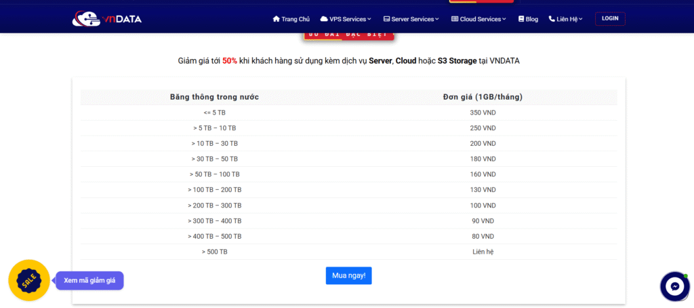694x308 pixels.
Task: Click the yellow SALE badge
Action: pyautogui.click(x=28, y=280)
